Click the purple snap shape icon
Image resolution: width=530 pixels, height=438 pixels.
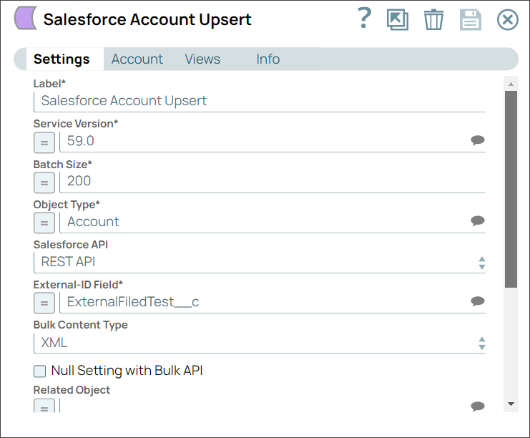26,19
